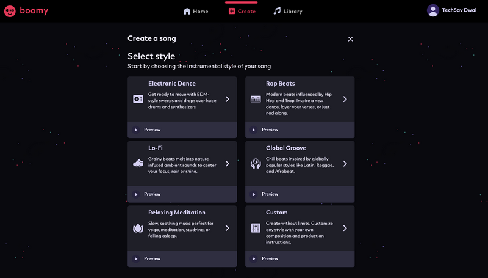Click the Lo-Fi cloud icon
This screenshot has width=488, height=278.
[138, 164]
